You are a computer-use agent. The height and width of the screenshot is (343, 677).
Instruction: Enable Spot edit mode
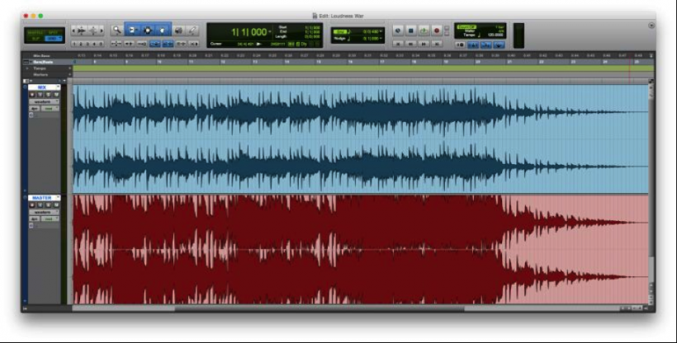click(53, 32)
